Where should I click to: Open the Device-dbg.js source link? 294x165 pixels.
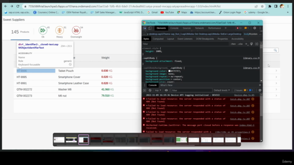coord(244,95)
